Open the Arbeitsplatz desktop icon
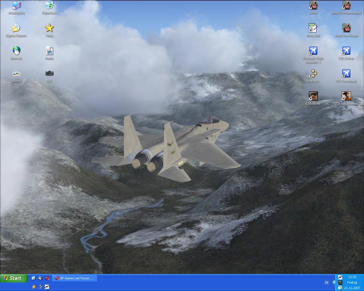This screenshot has height=291, width=364. pyautogui.click(x=16, y=6)
